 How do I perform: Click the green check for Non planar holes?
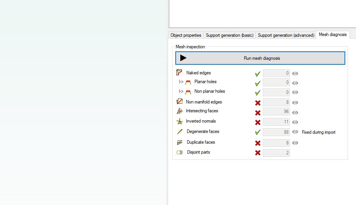pyautogui.click(x=258, y=93)
